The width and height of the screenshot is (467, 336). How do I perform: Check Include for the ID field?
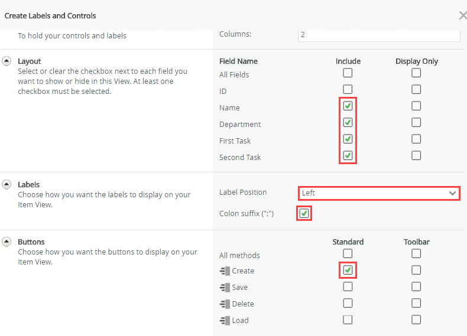tap(348, 89)
